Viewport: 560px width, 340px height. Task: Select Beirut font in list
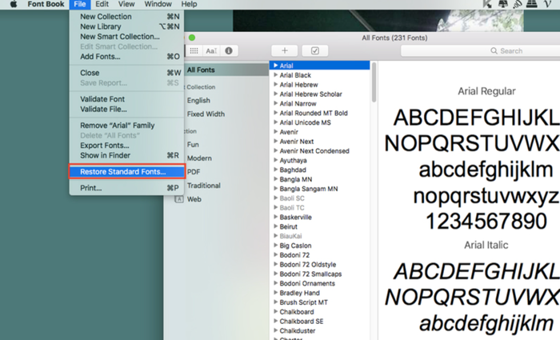288,226
